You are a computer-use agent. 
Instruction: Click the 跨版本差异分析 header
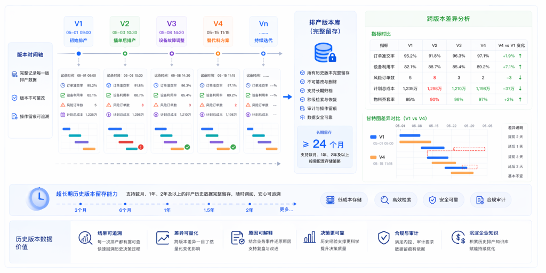coord(448,19)
